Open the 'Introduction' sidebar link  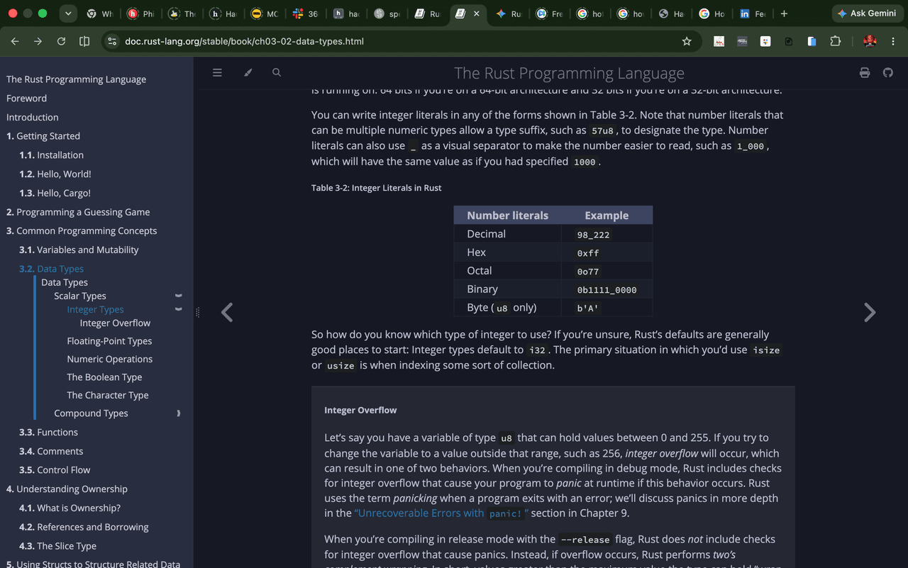click(33, 117)
